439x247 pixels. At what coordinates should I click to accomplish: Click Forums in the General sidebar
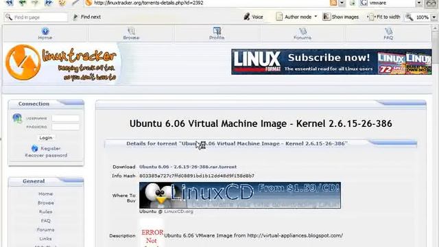46,230
